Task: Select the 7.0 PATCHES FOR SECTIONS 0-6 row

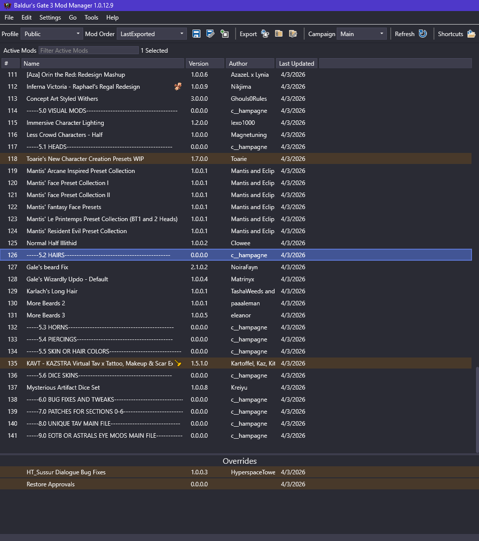Action: coord(236,412)
